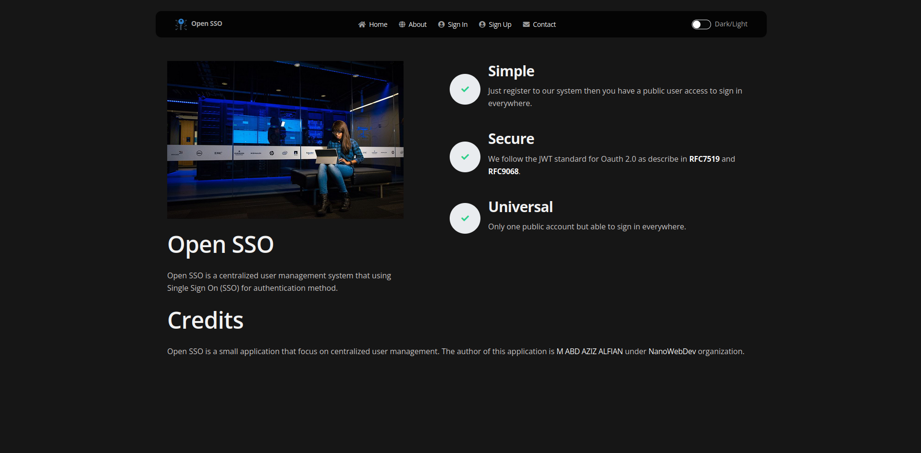The image size is (921, 453).
Task: Click the user icon beside Sign In
Action: (x=441, y=24)
